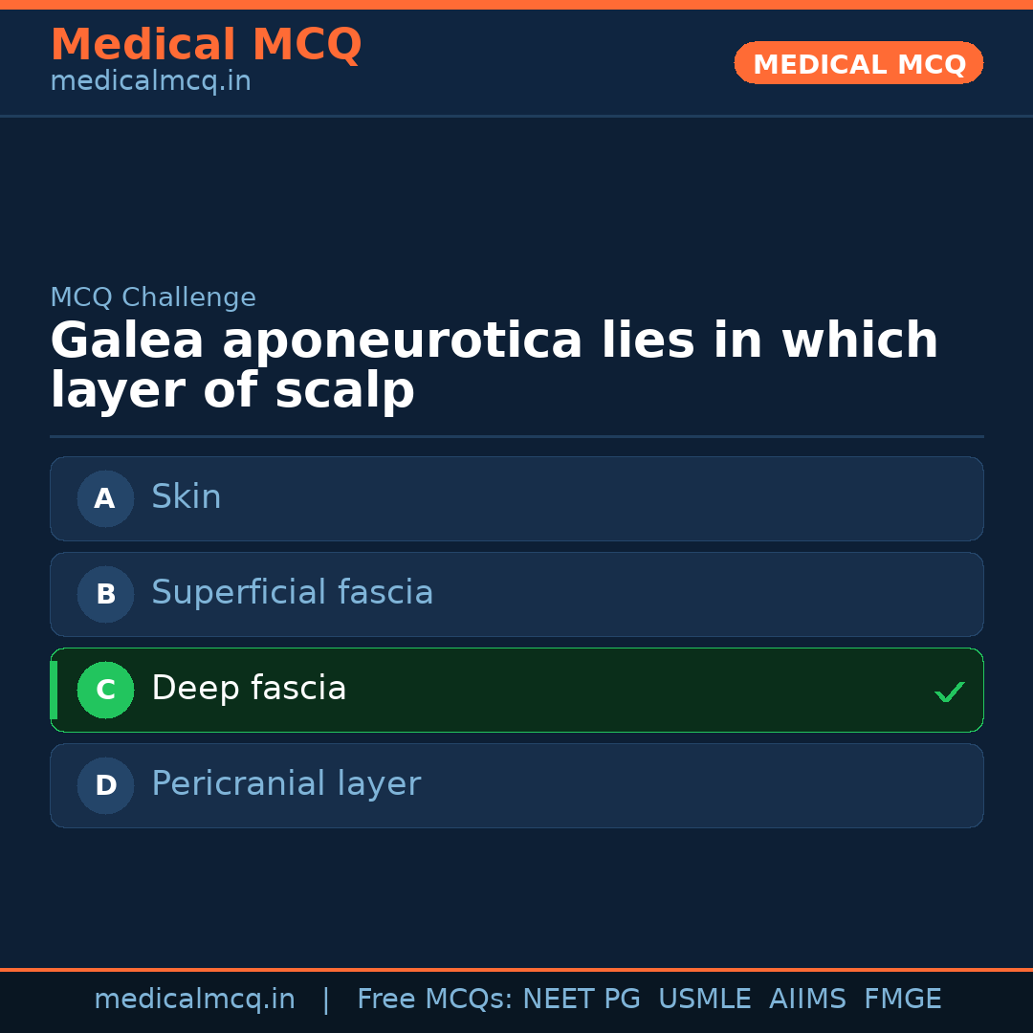This screenshot has height=1033, width=1033.
Task: Click the green bar left of option C
Action: (54, 690)
